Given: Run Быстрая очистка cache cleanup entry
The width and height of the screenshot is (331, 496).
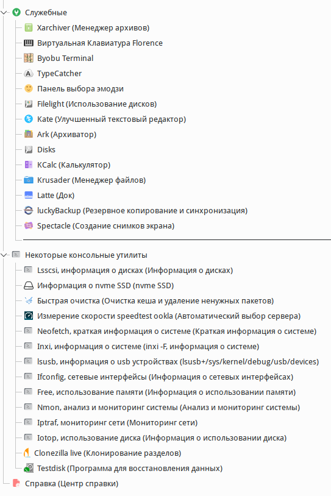Looking at the screenshot, I should click(155, 301).
